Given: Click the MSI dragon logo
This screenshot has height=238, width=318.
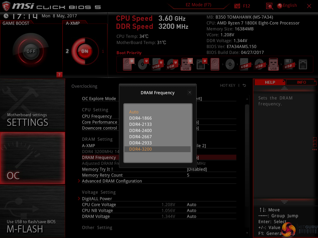Looking at the screenshot, I should 6,6.
